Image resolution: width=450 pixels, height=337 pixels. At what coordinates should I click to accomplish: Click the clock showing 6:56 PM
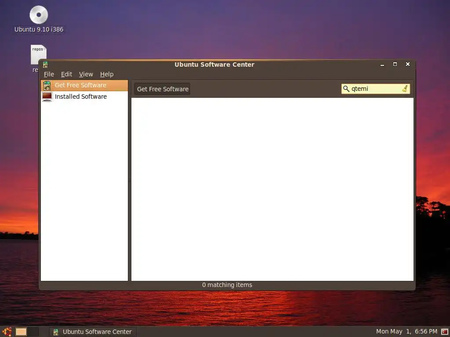(406, 332)
